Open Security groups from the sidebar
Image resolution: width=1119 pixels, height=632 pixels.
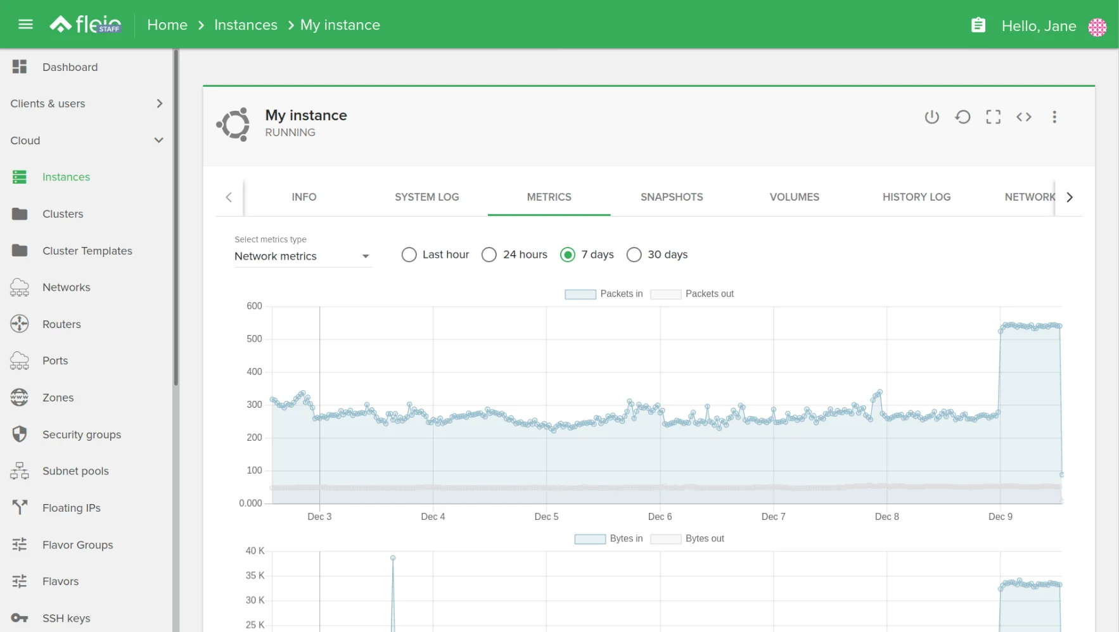[81, 434]
